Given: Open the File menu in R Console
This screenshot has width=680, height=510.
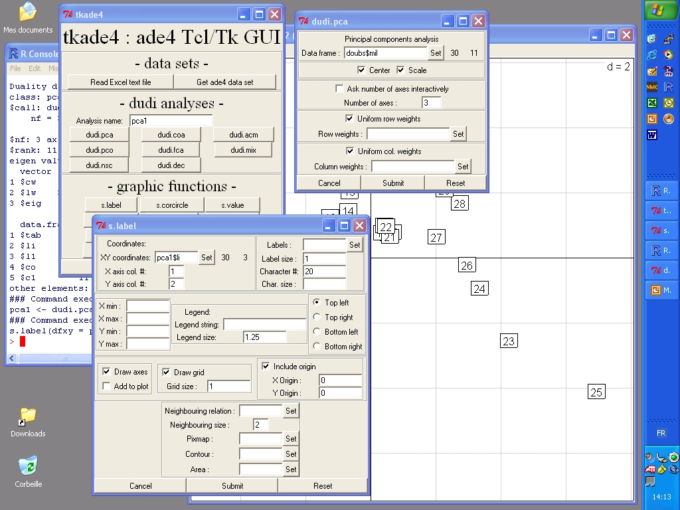Looking at the screenshot, I should tap(15, 68).
